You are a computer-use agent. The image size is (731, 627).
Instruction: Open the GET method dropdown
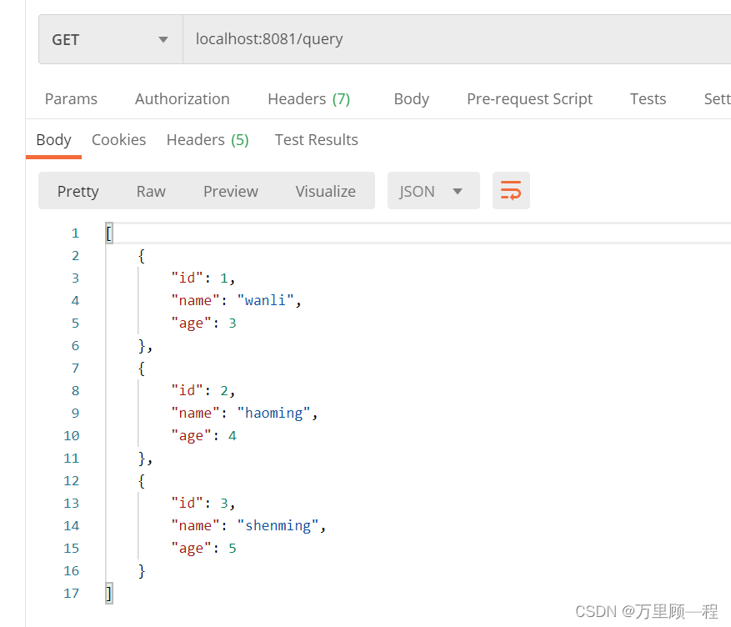[111, 39]
